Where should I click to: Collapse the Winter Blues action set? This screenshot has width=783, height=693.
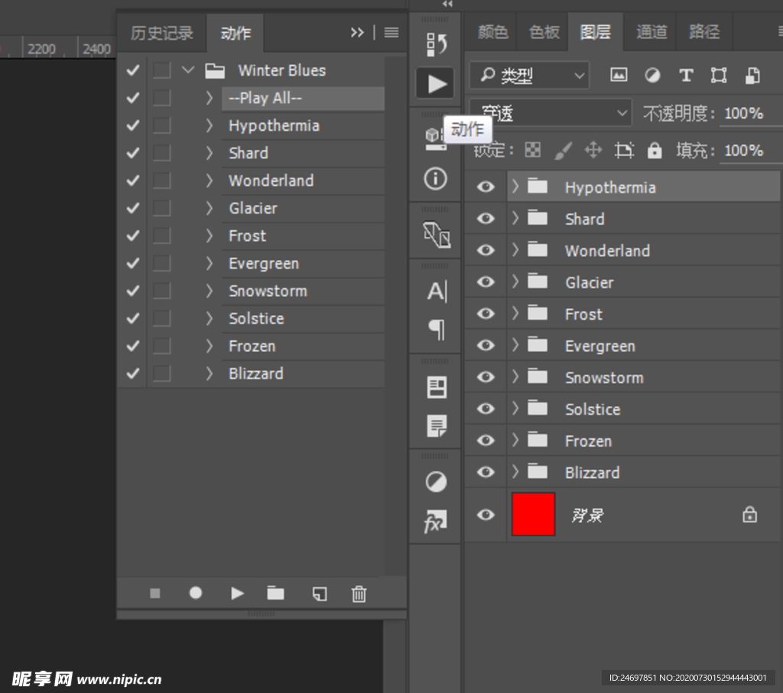click(x=188, y=70)
